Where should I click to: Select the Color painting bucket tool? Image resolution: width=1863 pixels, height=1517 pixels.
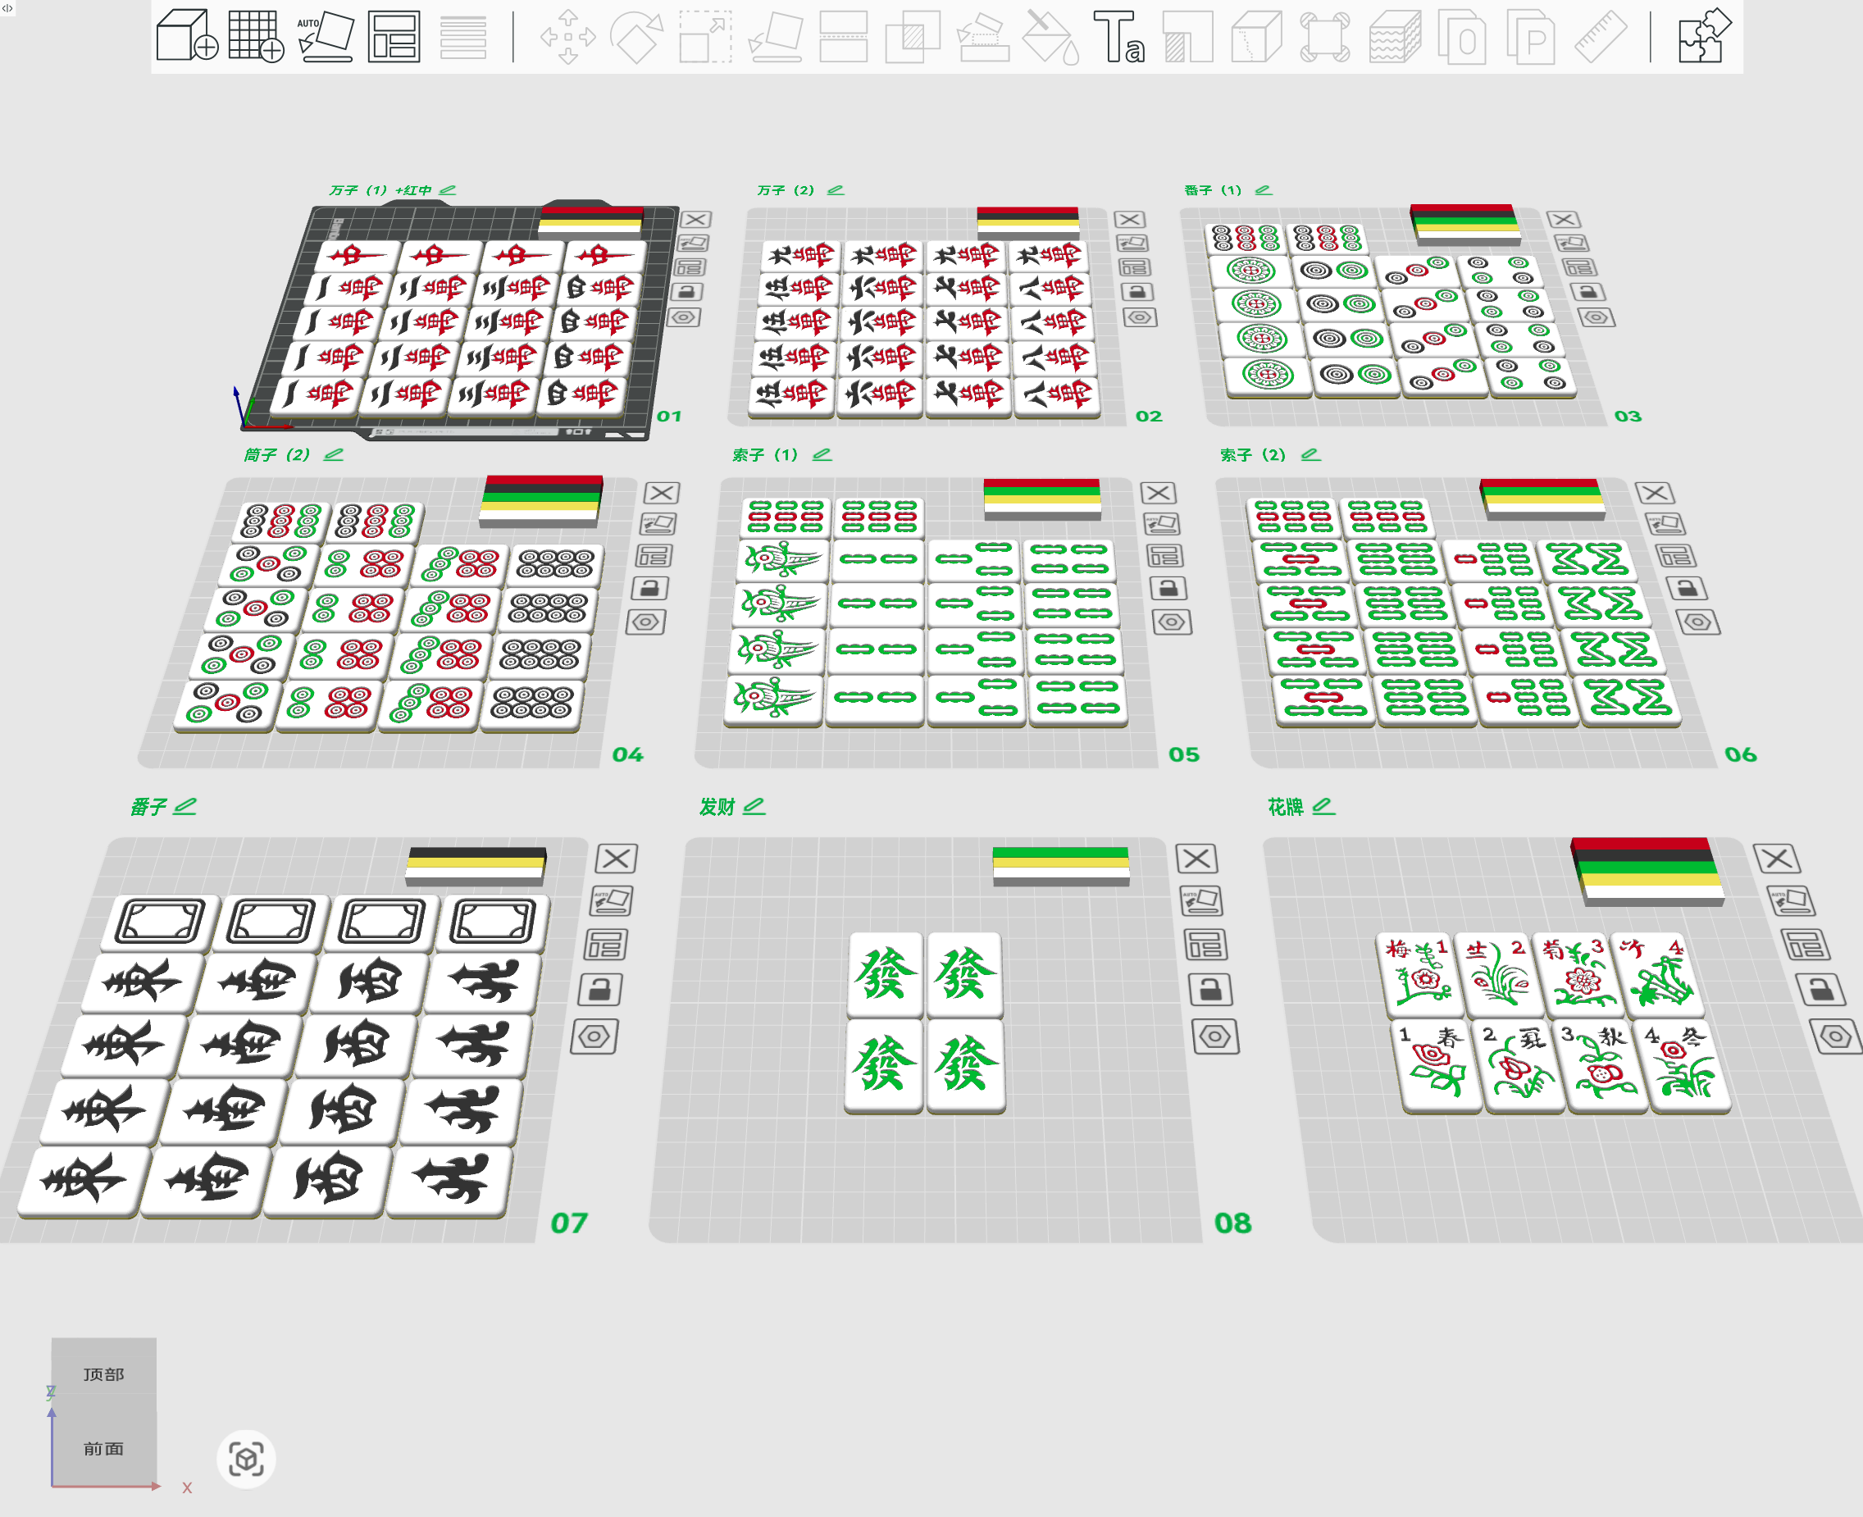1051,37
